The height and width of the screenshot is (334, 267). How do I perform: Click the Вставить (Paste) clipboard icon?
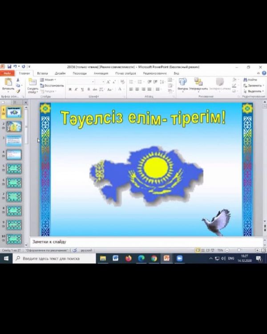pyautogui.click(x=8, y=82)
